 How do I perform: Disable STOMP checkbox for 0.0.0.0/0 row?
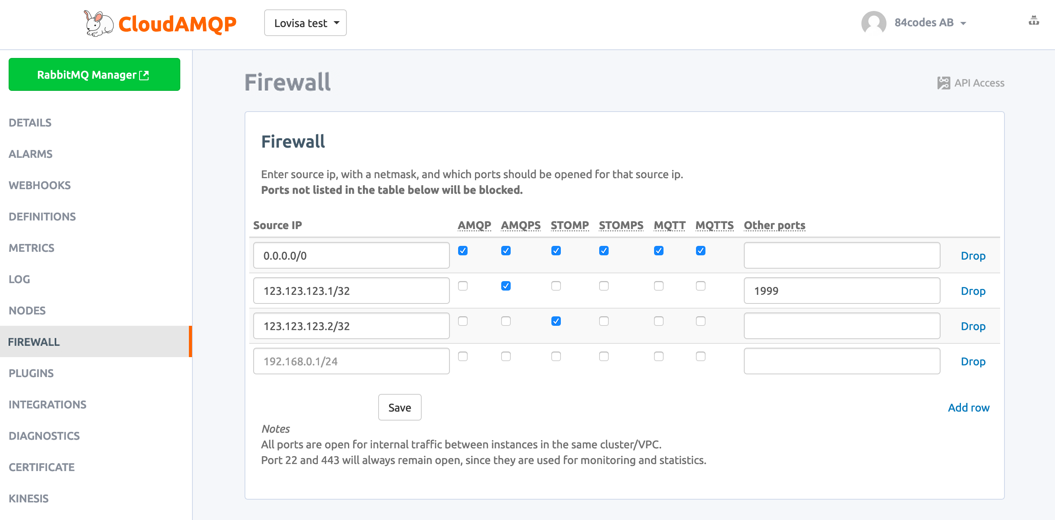(x=555, y=251)
